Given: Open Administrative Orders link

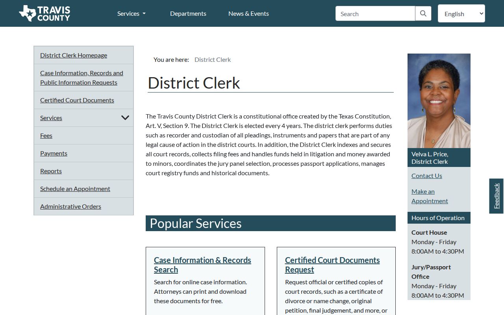Looking at the screenshot, I should point(70,206).
